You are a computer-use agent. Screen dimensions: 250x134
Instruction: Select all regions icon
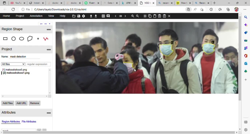[145, 16]
